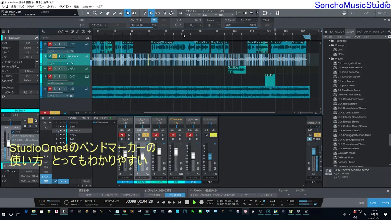
Task: Adjust EG BACK channel fader in mixer
Action: click(x=142, y=156)
